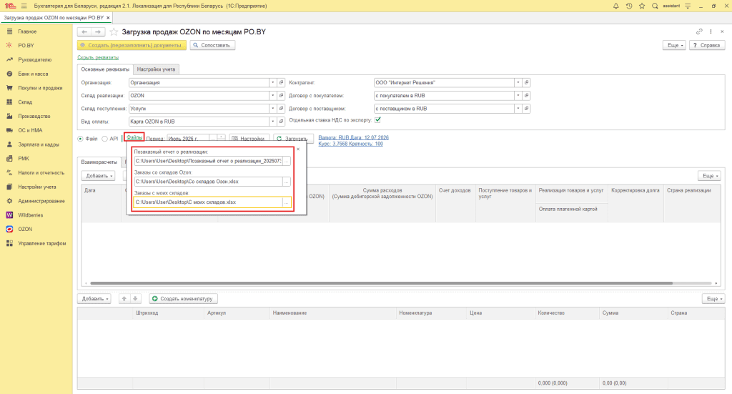Open the Еще menu at top right

[x=675, y=45]
